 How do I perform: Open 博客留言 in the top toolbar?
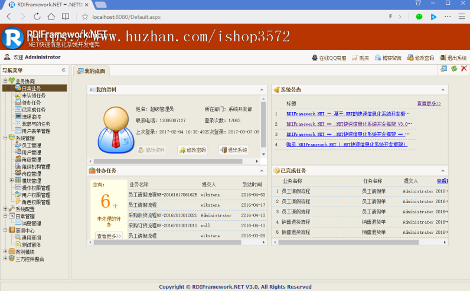click(x=388, y=58)
